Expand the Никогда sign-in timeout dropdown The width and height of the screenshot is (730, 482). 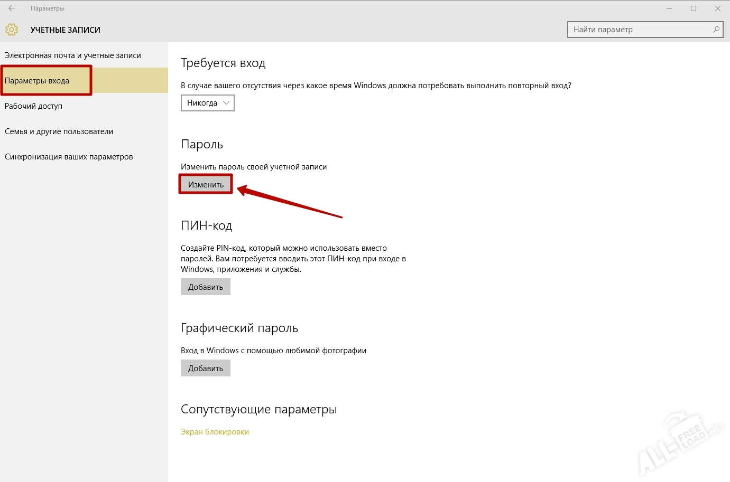[x=208, y=103]
